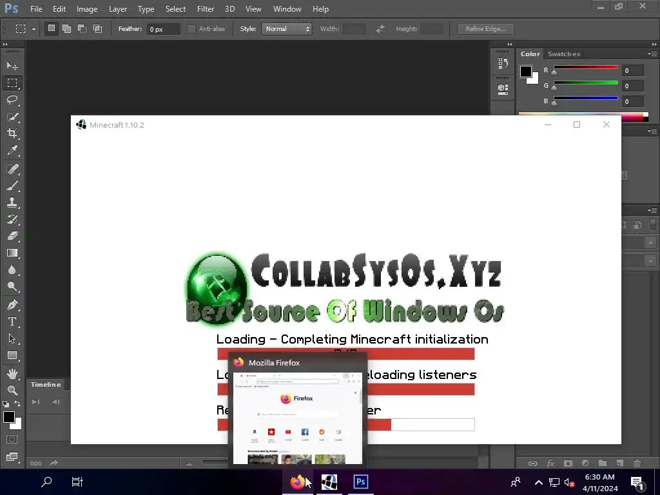Expand the toolbox to two columns
Image resolution: width=660 pixels, height=495 pixels.
[5, 44]
